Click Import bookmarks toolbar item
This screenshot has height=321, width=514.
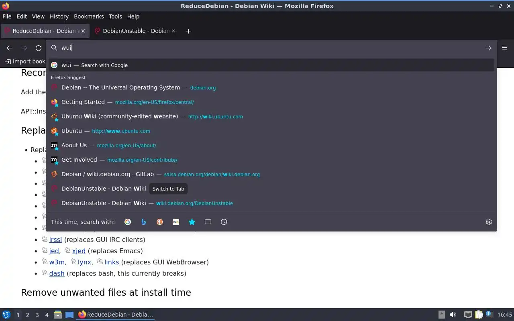pos(25,61)
